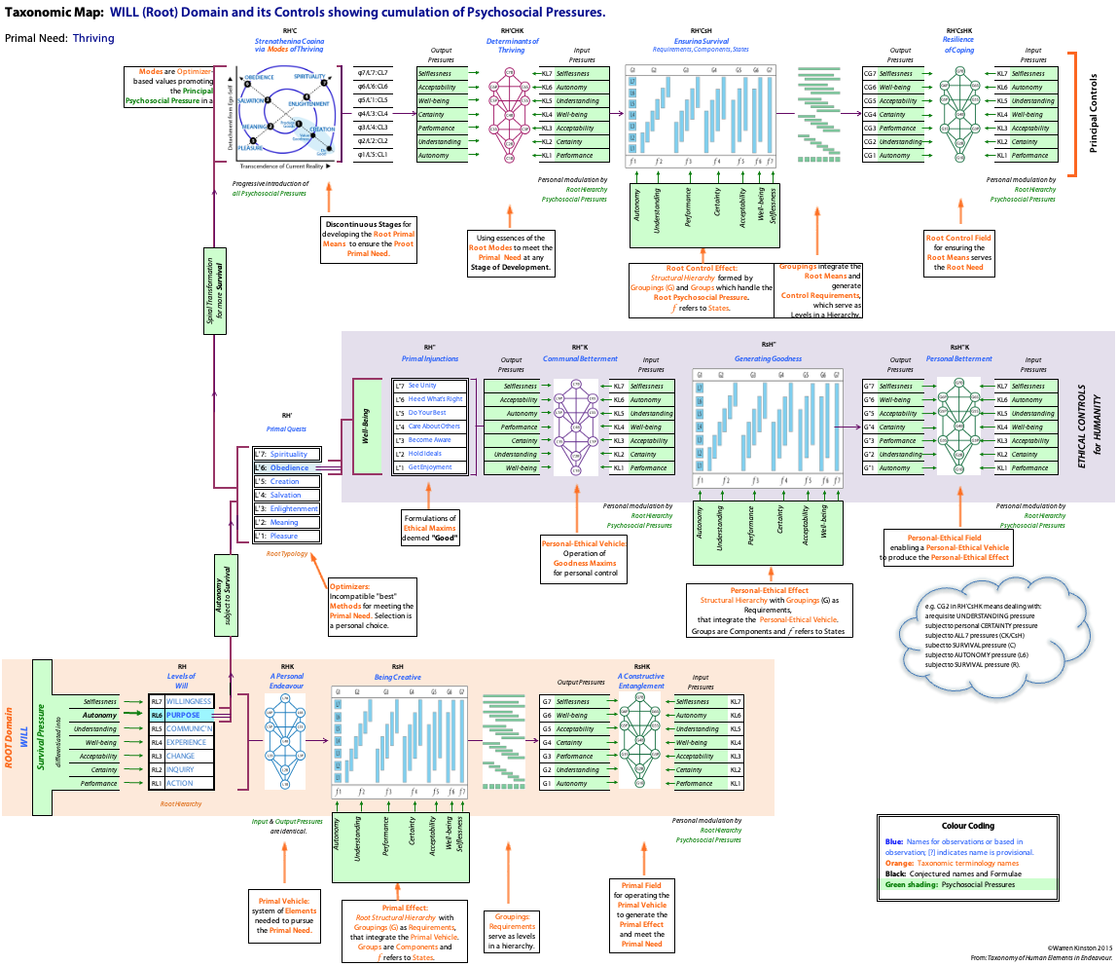Select the highlighted RL6 PURPOSE level
Image resolution: width=1117 pixels, height=966 pixels.
click(x=182, y=715)
